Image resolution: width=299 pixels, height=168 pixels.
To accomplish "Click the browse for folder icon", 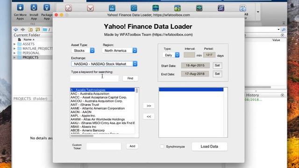I will 37,29.
